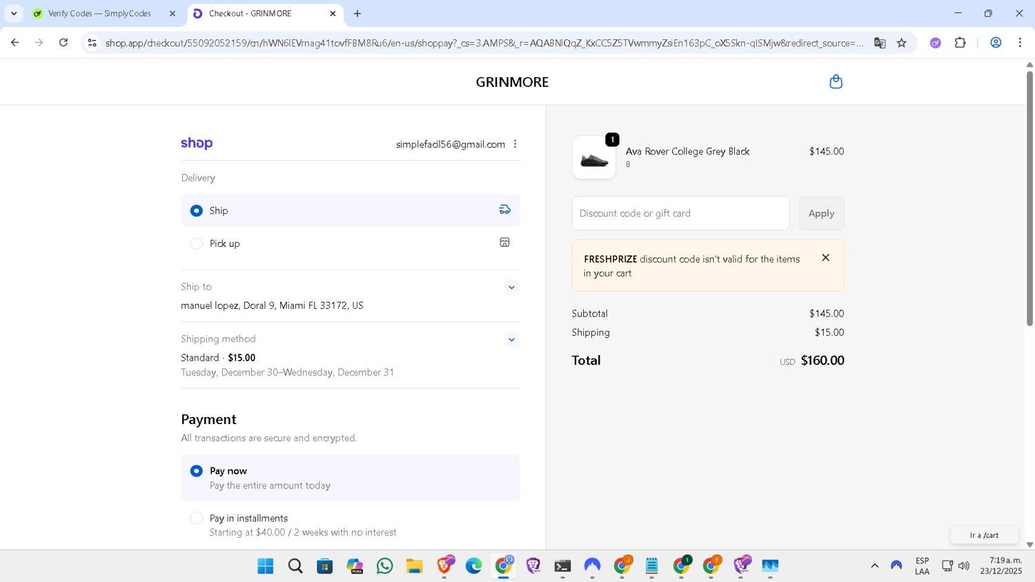
Task: Click the Ava Rover College Grey Black name
Action: pyautogui.click(x=687, y=152)
